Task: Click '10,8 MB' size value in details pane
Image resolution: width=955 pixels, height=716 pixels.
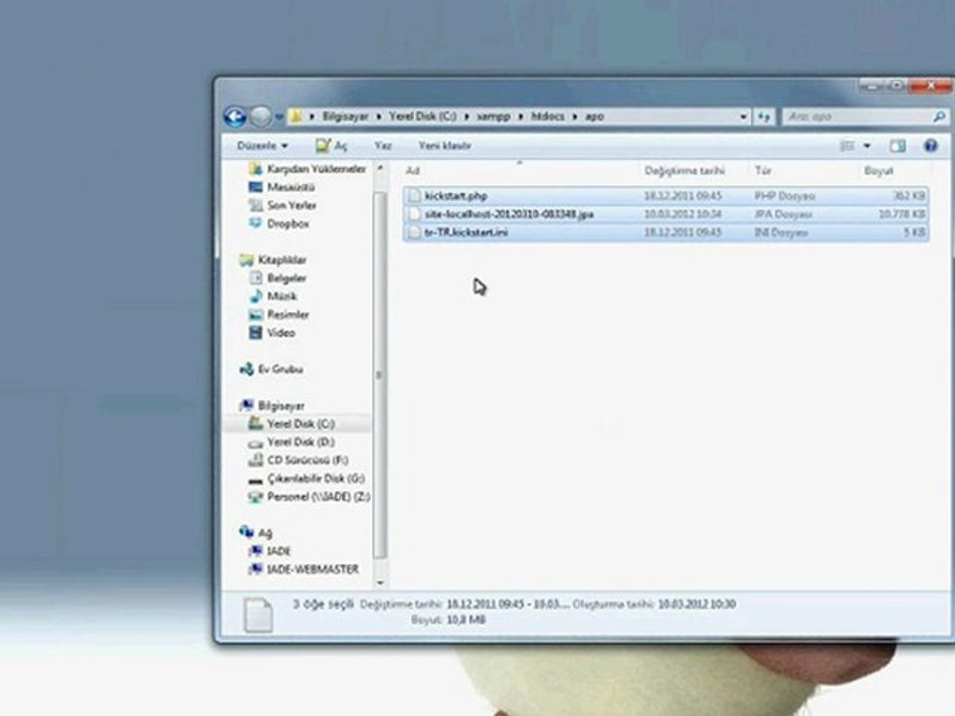Action: coord(466,620)
